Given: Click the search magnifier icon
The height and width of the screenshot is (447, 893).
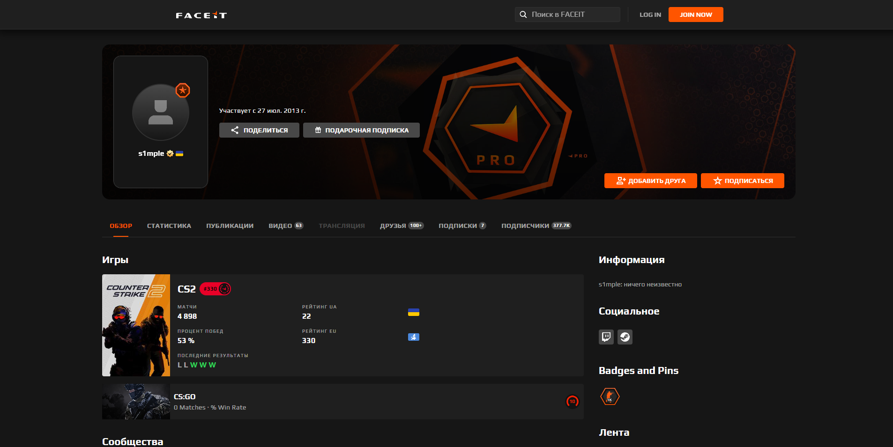Looking at the screenshot, I should click(523, 15).
